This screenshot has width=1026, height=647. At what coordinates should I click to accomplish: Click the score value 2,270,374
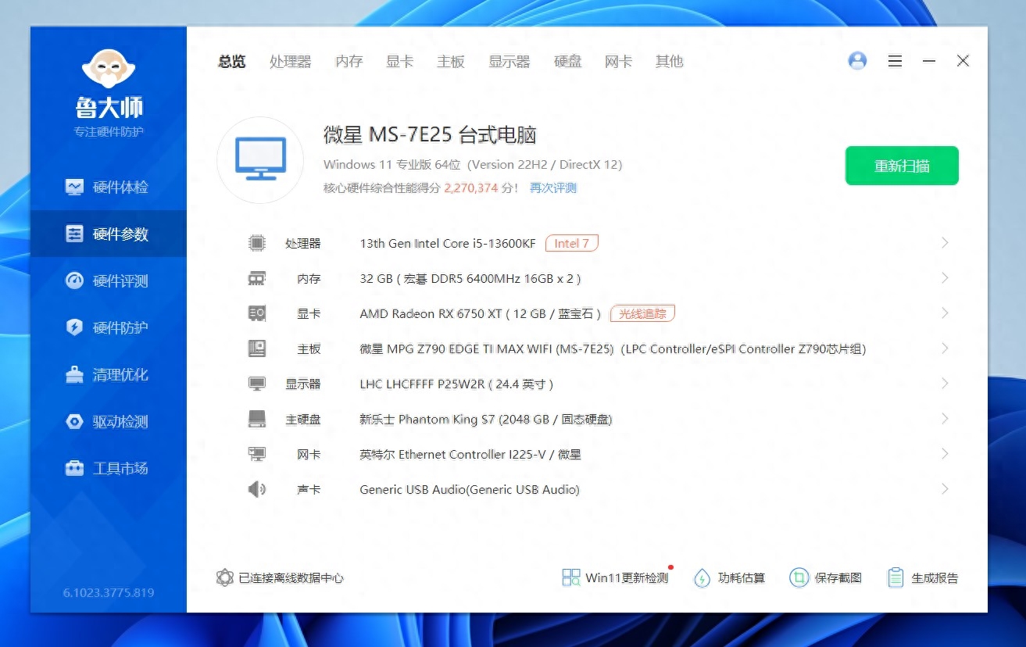pos(471,188)
